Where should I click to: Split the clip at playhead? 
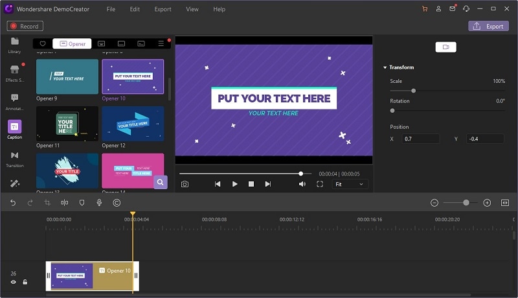tap(64, 203)
